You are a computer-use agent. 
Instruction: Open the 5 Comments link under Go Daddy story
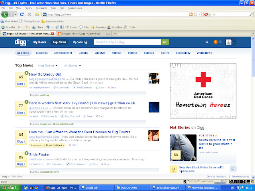[x=61, y=88]
